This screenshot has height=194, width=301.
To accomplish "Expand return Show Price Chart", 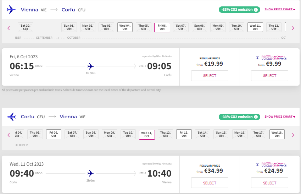I will click(x=280, y=117).
